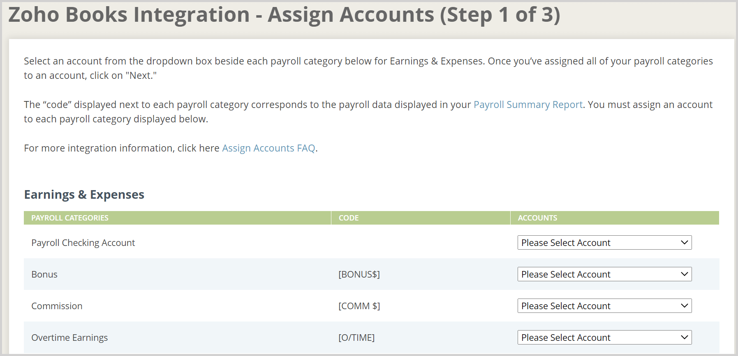Click the [BONUS$] code label

point(359,274)
